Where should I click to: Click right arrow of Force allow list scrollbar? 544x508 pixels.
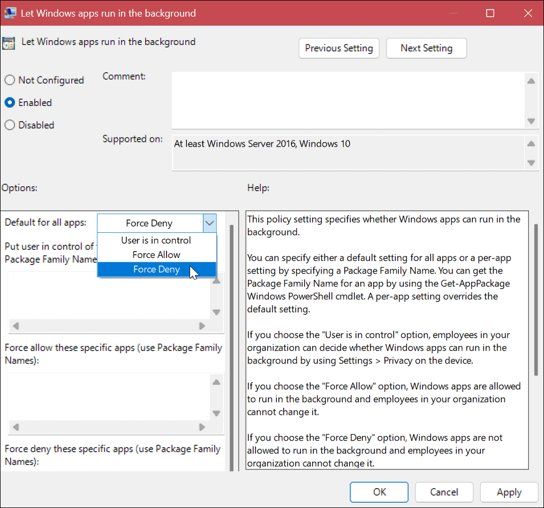[202, 427]
